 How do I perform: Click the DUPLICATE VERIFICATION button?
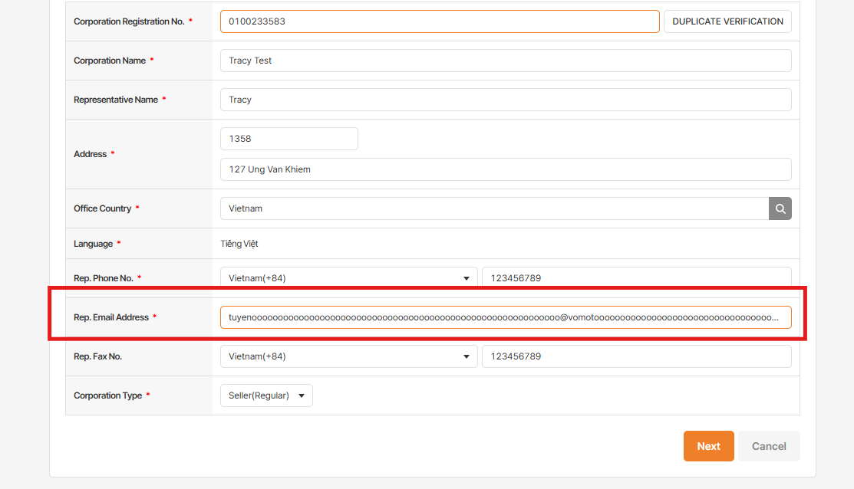click(727, 21)
